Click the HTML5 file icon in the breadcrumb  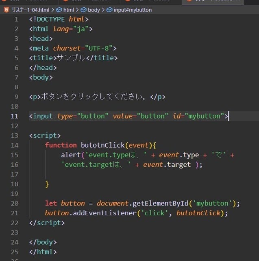[x=5, y=10]
